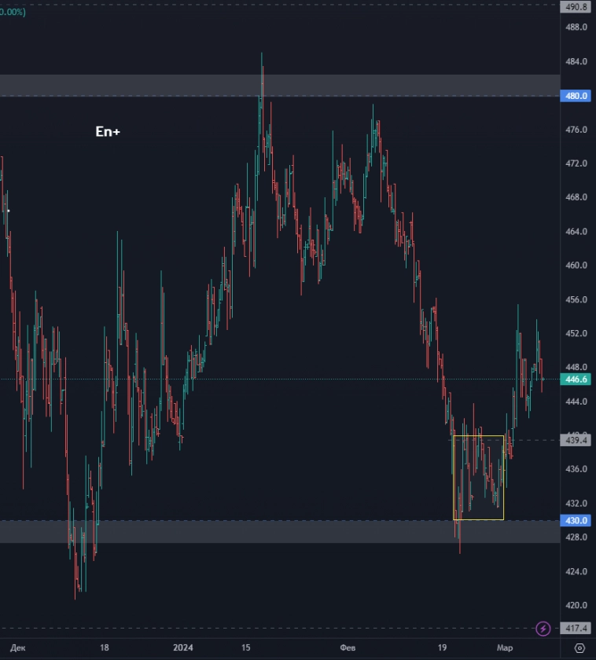This screenshot has width=596, height=660.
Task: Select the En+ text annotation
Action: (x=108, y=132)
